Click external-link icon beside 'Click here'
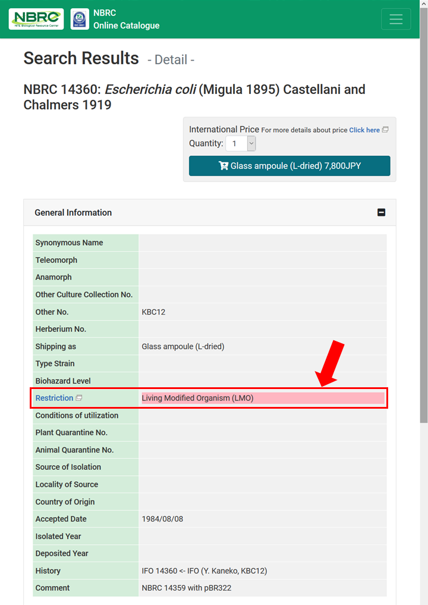The width and height of the screenshot is (428, 605). click(385, 130)
